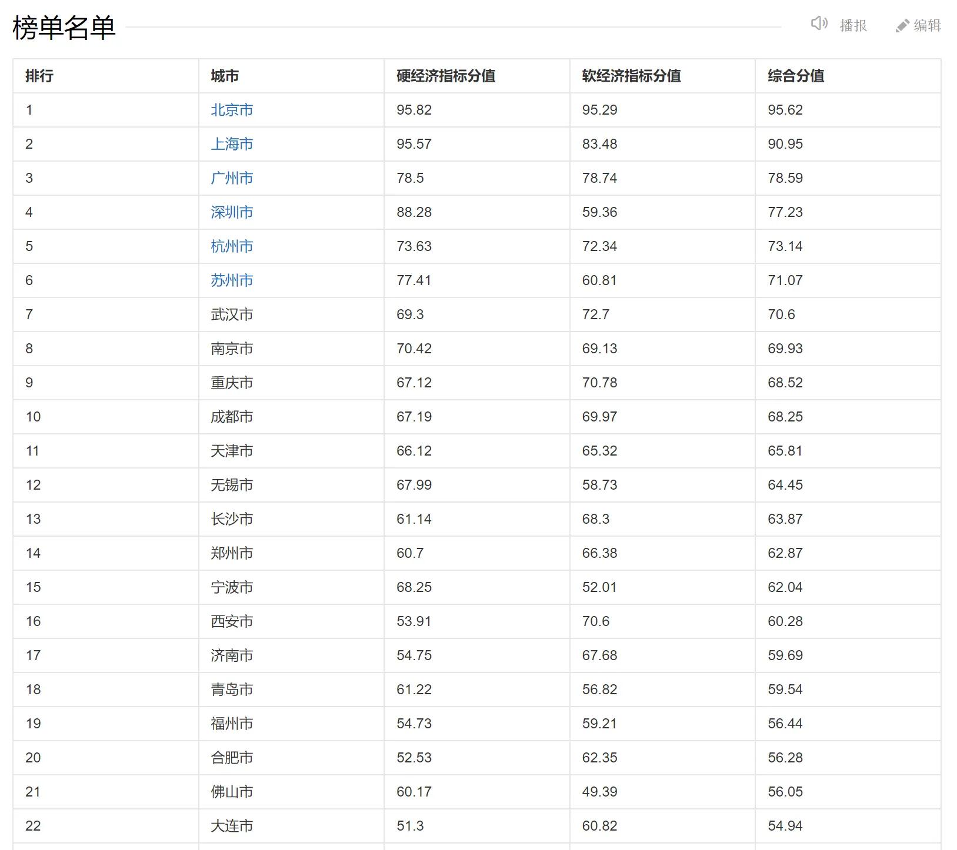Viewport: 957px width, 850px height.
Task: Select Shenzhen's hard score 88.28
Action: [477, 212]
